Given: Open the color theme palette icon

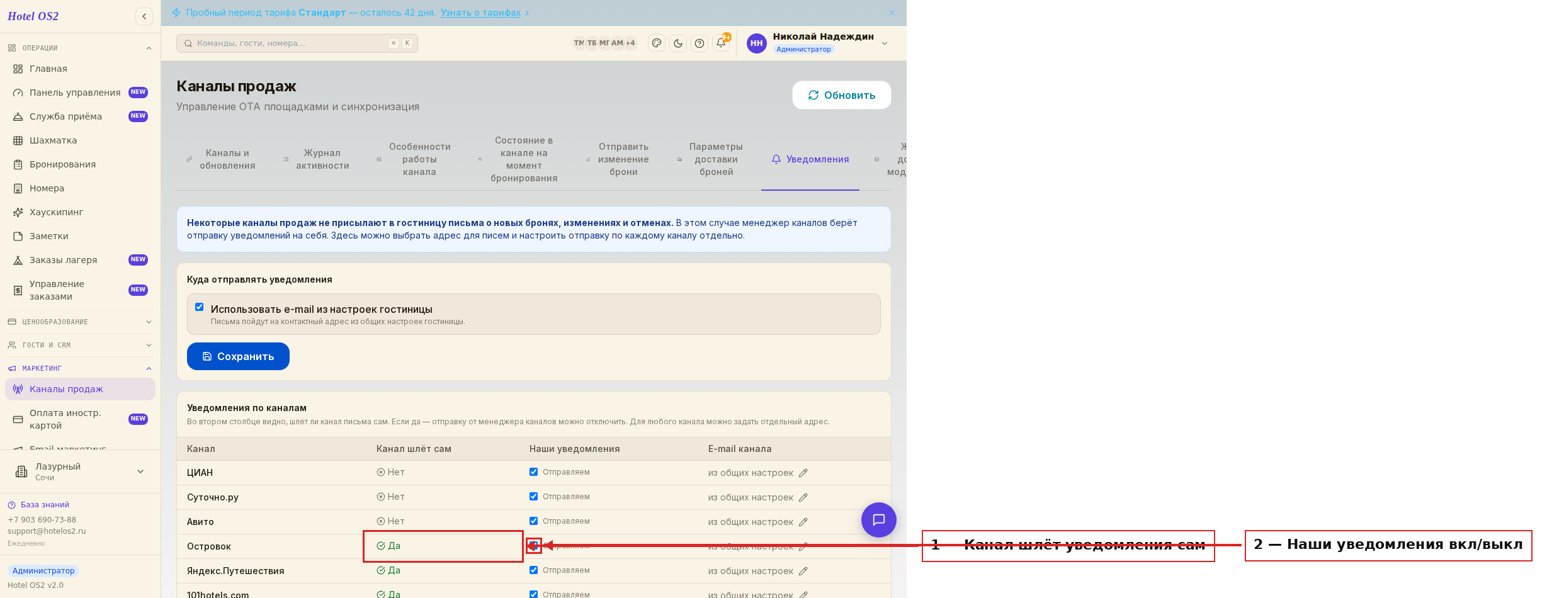Looking at the screenshot, I should pyautogui.click(x=657, y=43).
